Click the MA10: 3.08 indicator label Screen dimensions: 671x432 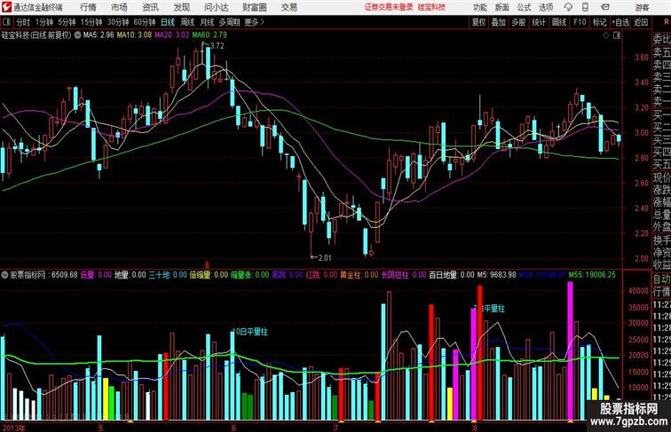pyautogui.click(x=134, y=35)
